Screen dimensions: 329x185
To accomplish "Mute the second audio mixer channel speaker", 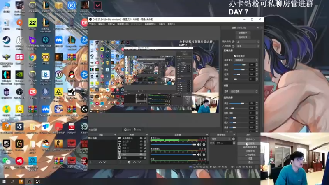I will tap(199, 155).
